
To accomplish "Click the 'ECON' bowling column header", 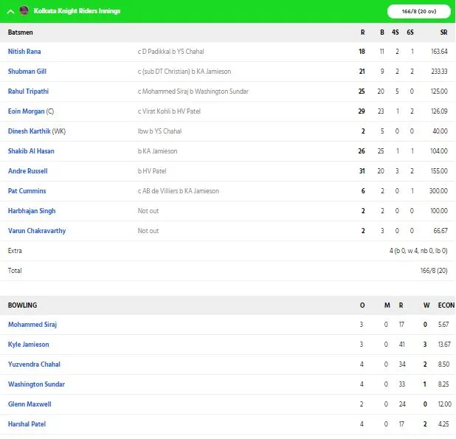I will tap(446, 305).
